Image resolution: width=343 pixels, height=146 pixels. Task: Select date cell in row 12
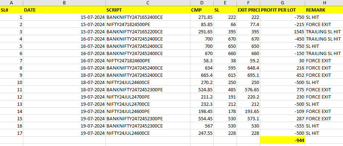(x=64, y=97)
